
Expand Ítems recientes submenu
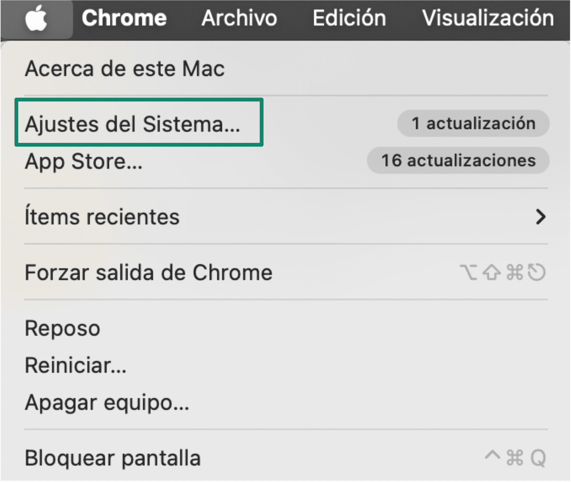(102, 217)
